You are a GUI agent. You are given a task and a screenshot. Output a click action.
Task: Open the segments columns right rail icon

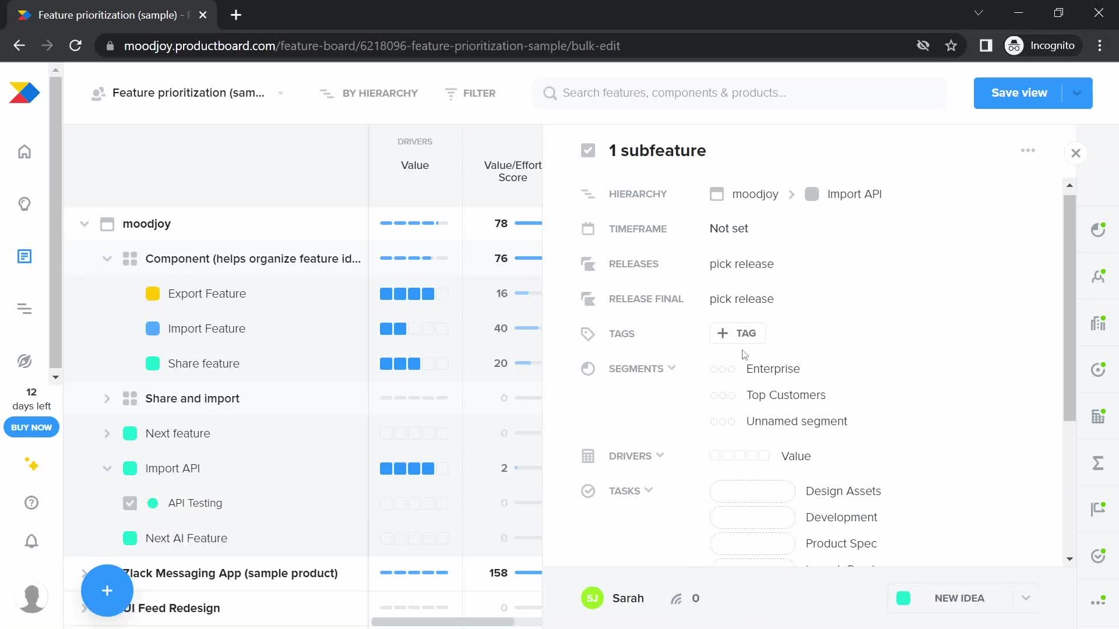click(1098, 323)
